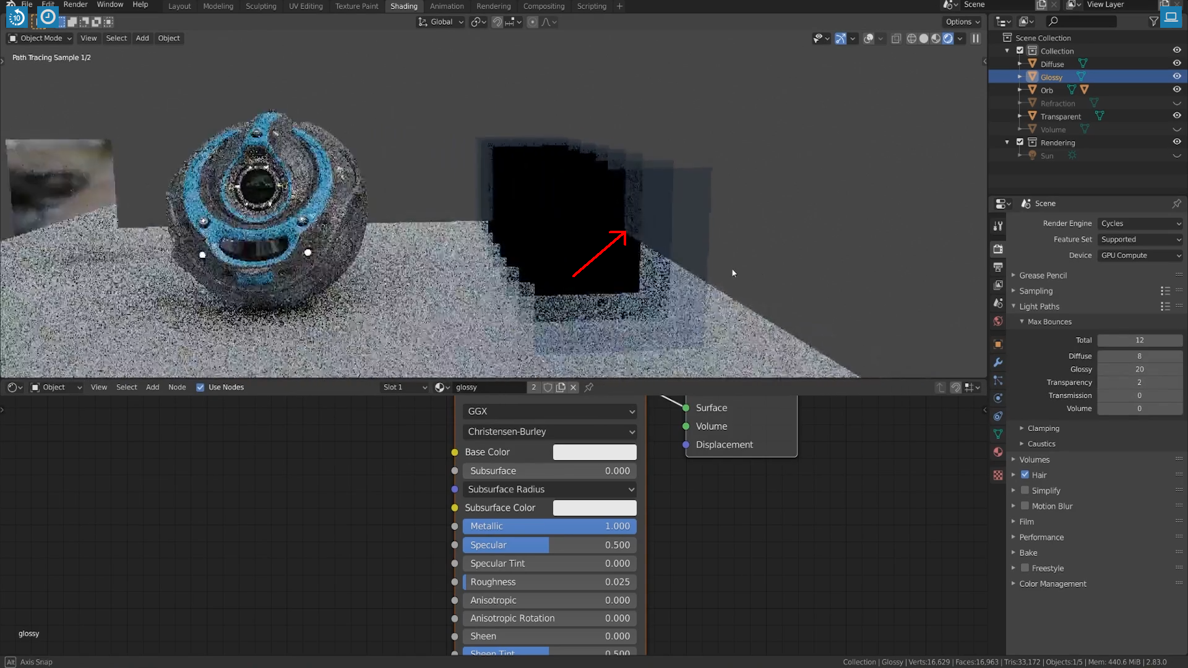
Task: Click the viewport Options button
Action: [963, 22]
